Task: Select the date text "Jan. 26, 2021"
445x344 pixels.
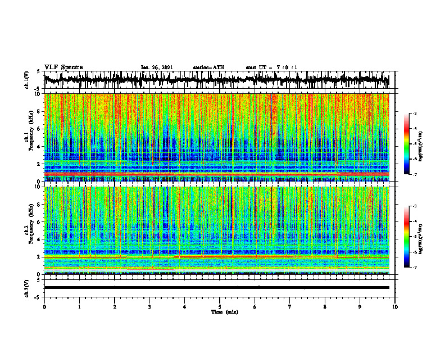Action: click(157, 67)
